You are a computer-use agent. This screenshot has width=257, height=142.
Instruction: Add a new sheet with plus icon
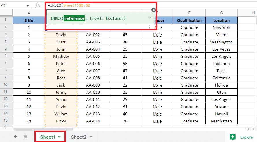coord(16,137)
